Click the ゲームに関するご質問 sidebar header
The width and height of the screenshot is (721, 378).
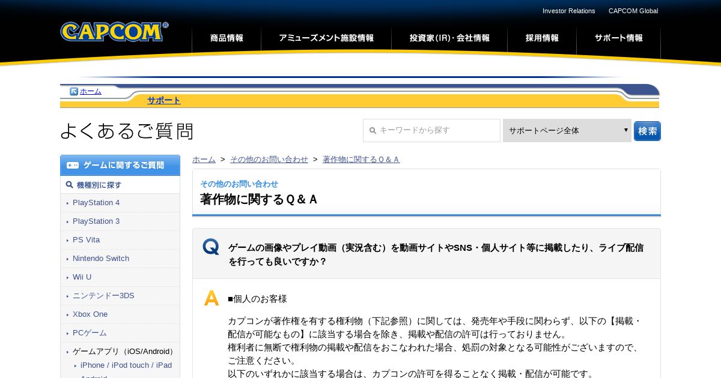tap(120, 165)
